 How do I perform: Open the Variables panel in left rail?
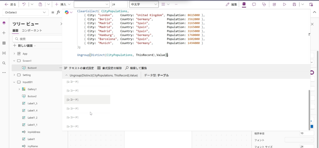point(4,53)
